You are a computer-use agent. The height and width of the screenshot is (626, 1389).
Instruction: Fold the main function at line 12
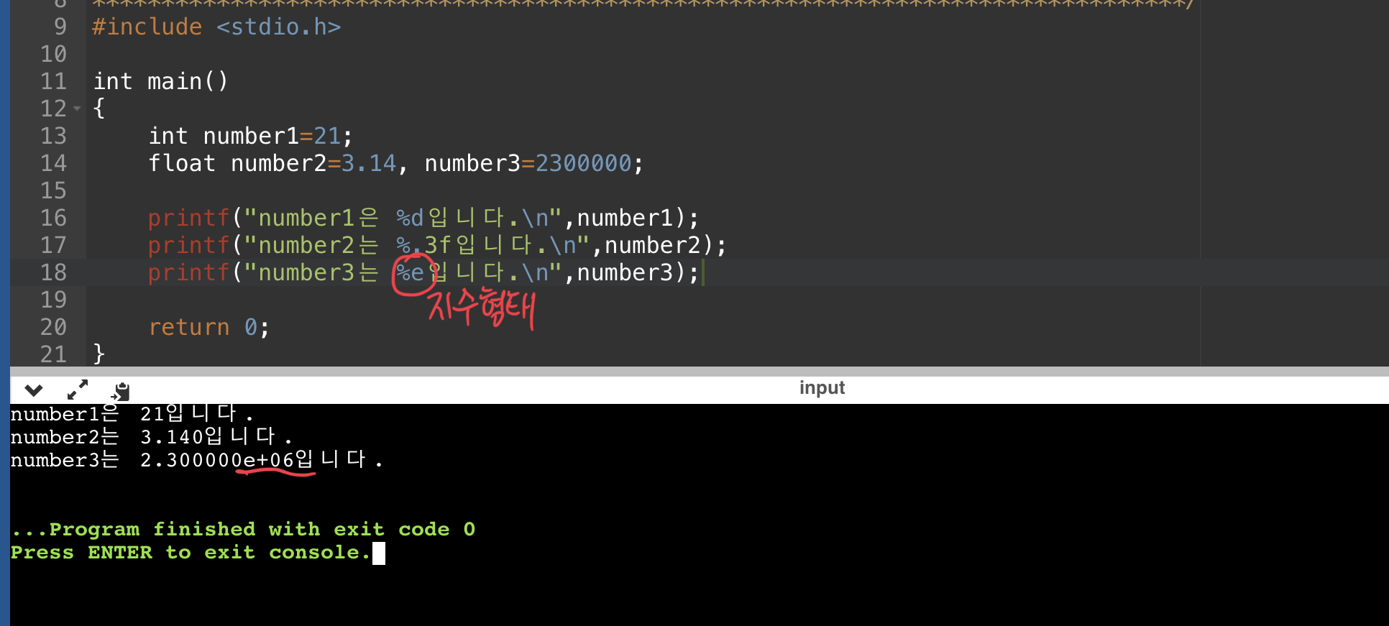click(x=77, y=109)
